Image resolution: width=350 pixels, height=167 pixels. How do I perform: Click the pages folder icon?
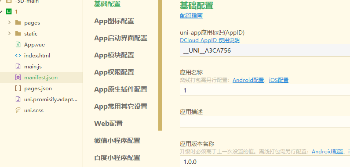[x=18, y=23]
